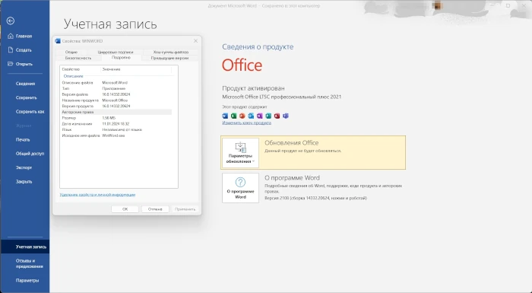Select the Авторские права property row

pyautogui.click(x=116, y=112)
